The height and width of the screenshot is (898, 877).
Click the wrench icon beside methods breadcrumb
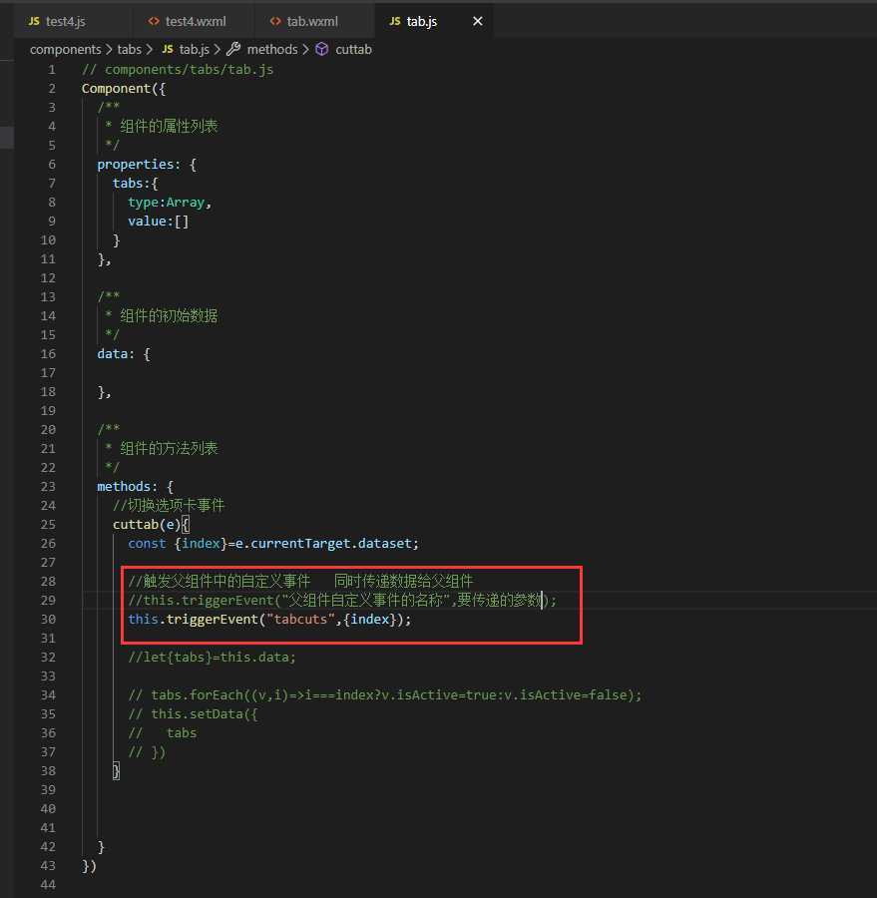point(233,49)
